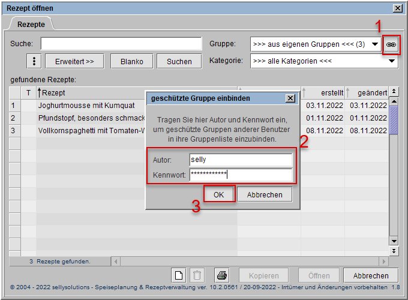Click Abbrechen in the password dialog
408x300 pixels.
(x=265, y=194)
